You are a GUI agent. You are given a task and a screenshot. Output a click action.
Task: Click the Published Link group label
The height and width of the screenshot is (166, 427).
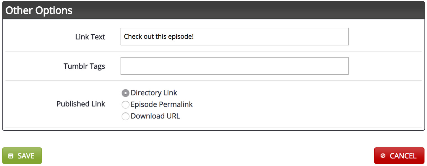81,104
